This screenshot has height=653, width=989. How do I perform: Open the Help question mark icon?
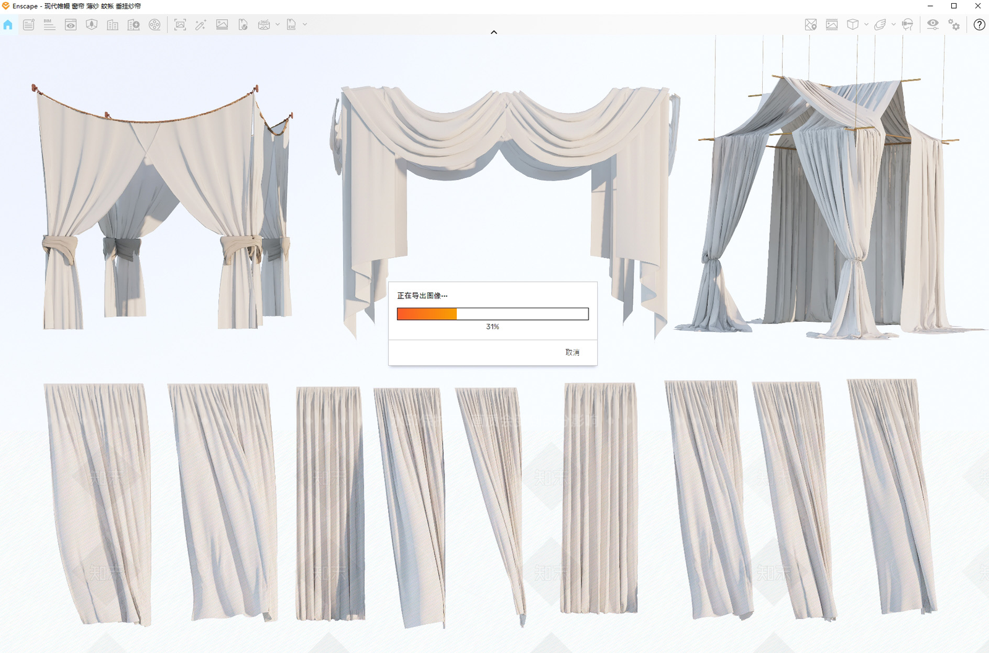point(979,25)
